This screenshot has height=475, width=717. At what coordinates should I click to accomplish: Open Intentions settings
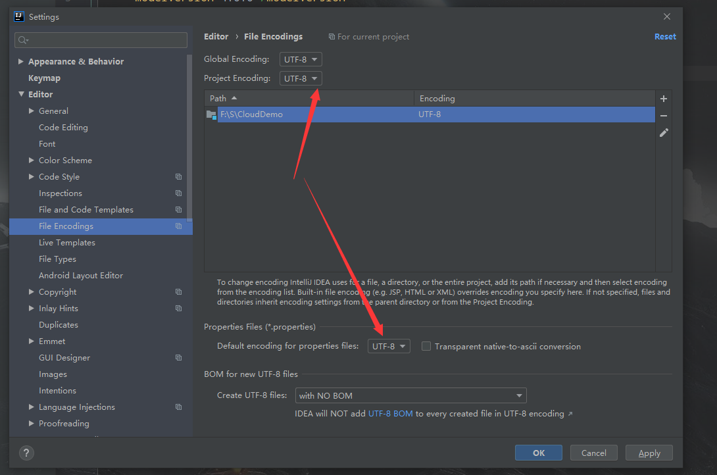click(57, 391)
